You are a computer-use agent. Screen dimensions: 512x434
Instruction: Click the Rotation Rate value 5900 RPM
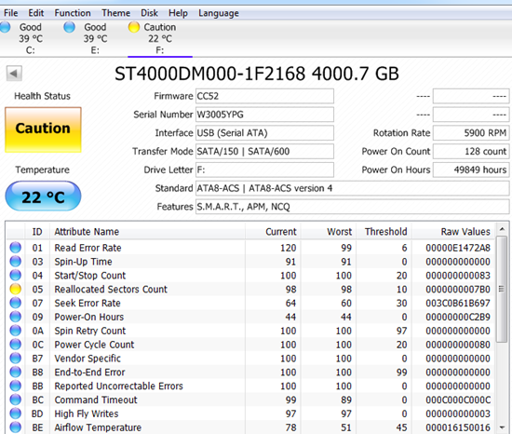point(471,133)
